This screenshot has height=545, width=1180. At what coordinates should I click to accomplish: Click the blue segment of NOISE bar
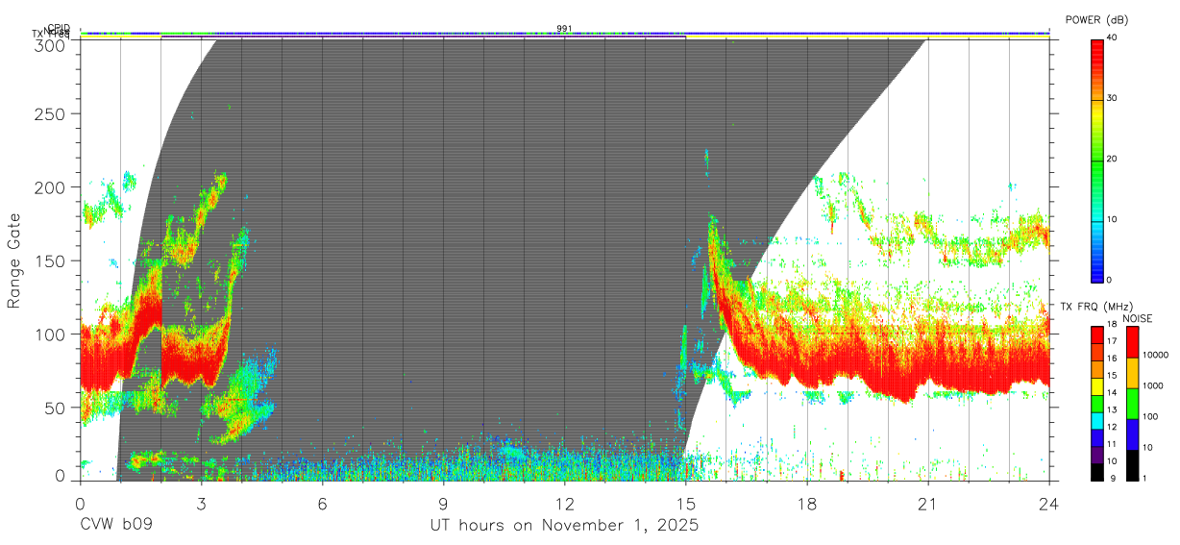1132,434
